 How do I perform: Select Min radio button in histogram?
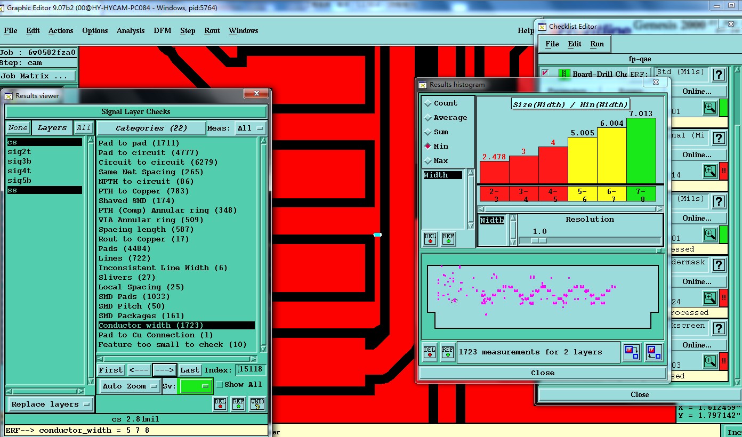point(428,146)
